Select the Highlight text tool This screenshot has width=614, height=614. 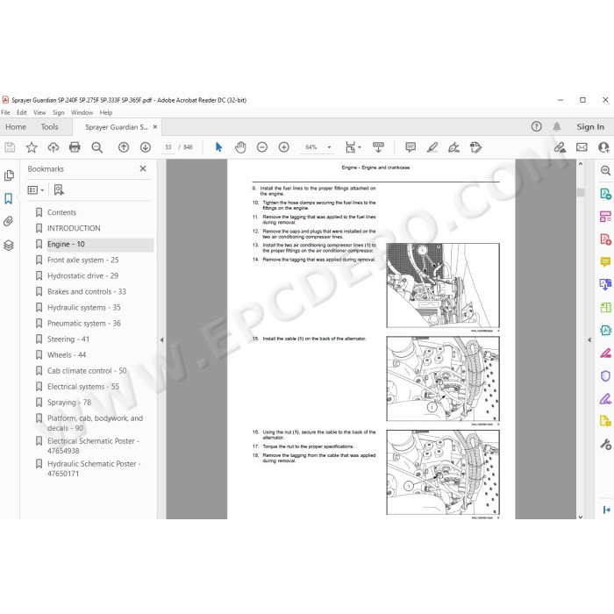(x=432, y=147)
